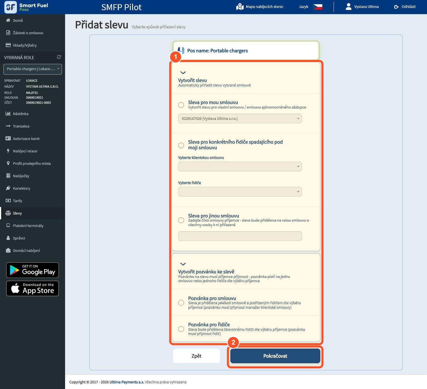Viewport: 427px width, 389px height.
Task: Click the Domácí nabíjení envelope icon
Action: (x=8, y=250)
